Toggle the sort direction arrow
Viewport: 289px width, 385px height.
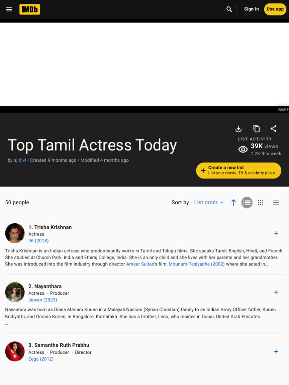[233, 203]
